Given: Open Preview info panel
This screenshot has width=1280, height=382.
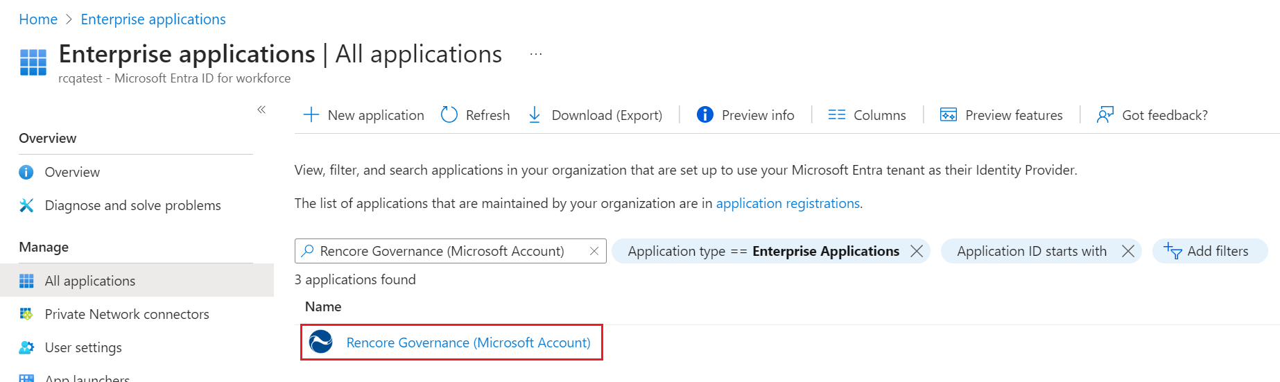Looking at the screenshot, I should pyautogui.click(x=758, y=115).
